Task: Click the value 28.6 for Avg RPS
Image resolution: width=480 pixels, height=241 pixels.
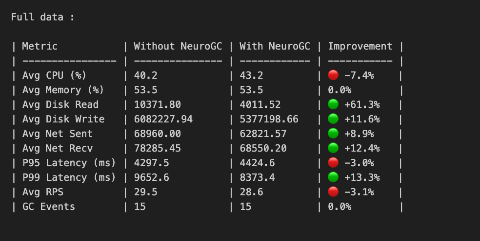Action: (x=251, y=192)
